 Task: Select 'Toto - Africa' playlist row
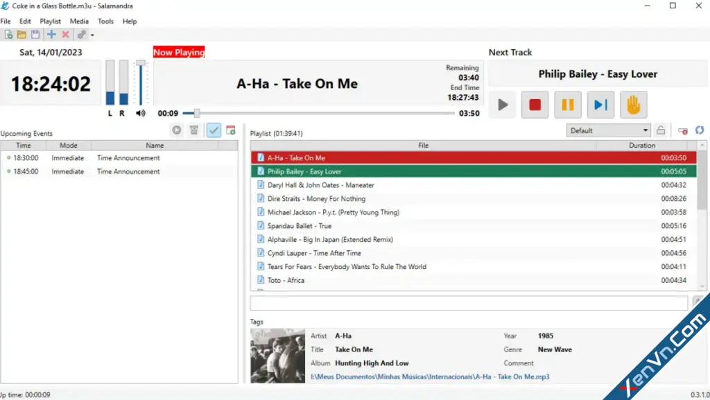[x=474, y=280]
